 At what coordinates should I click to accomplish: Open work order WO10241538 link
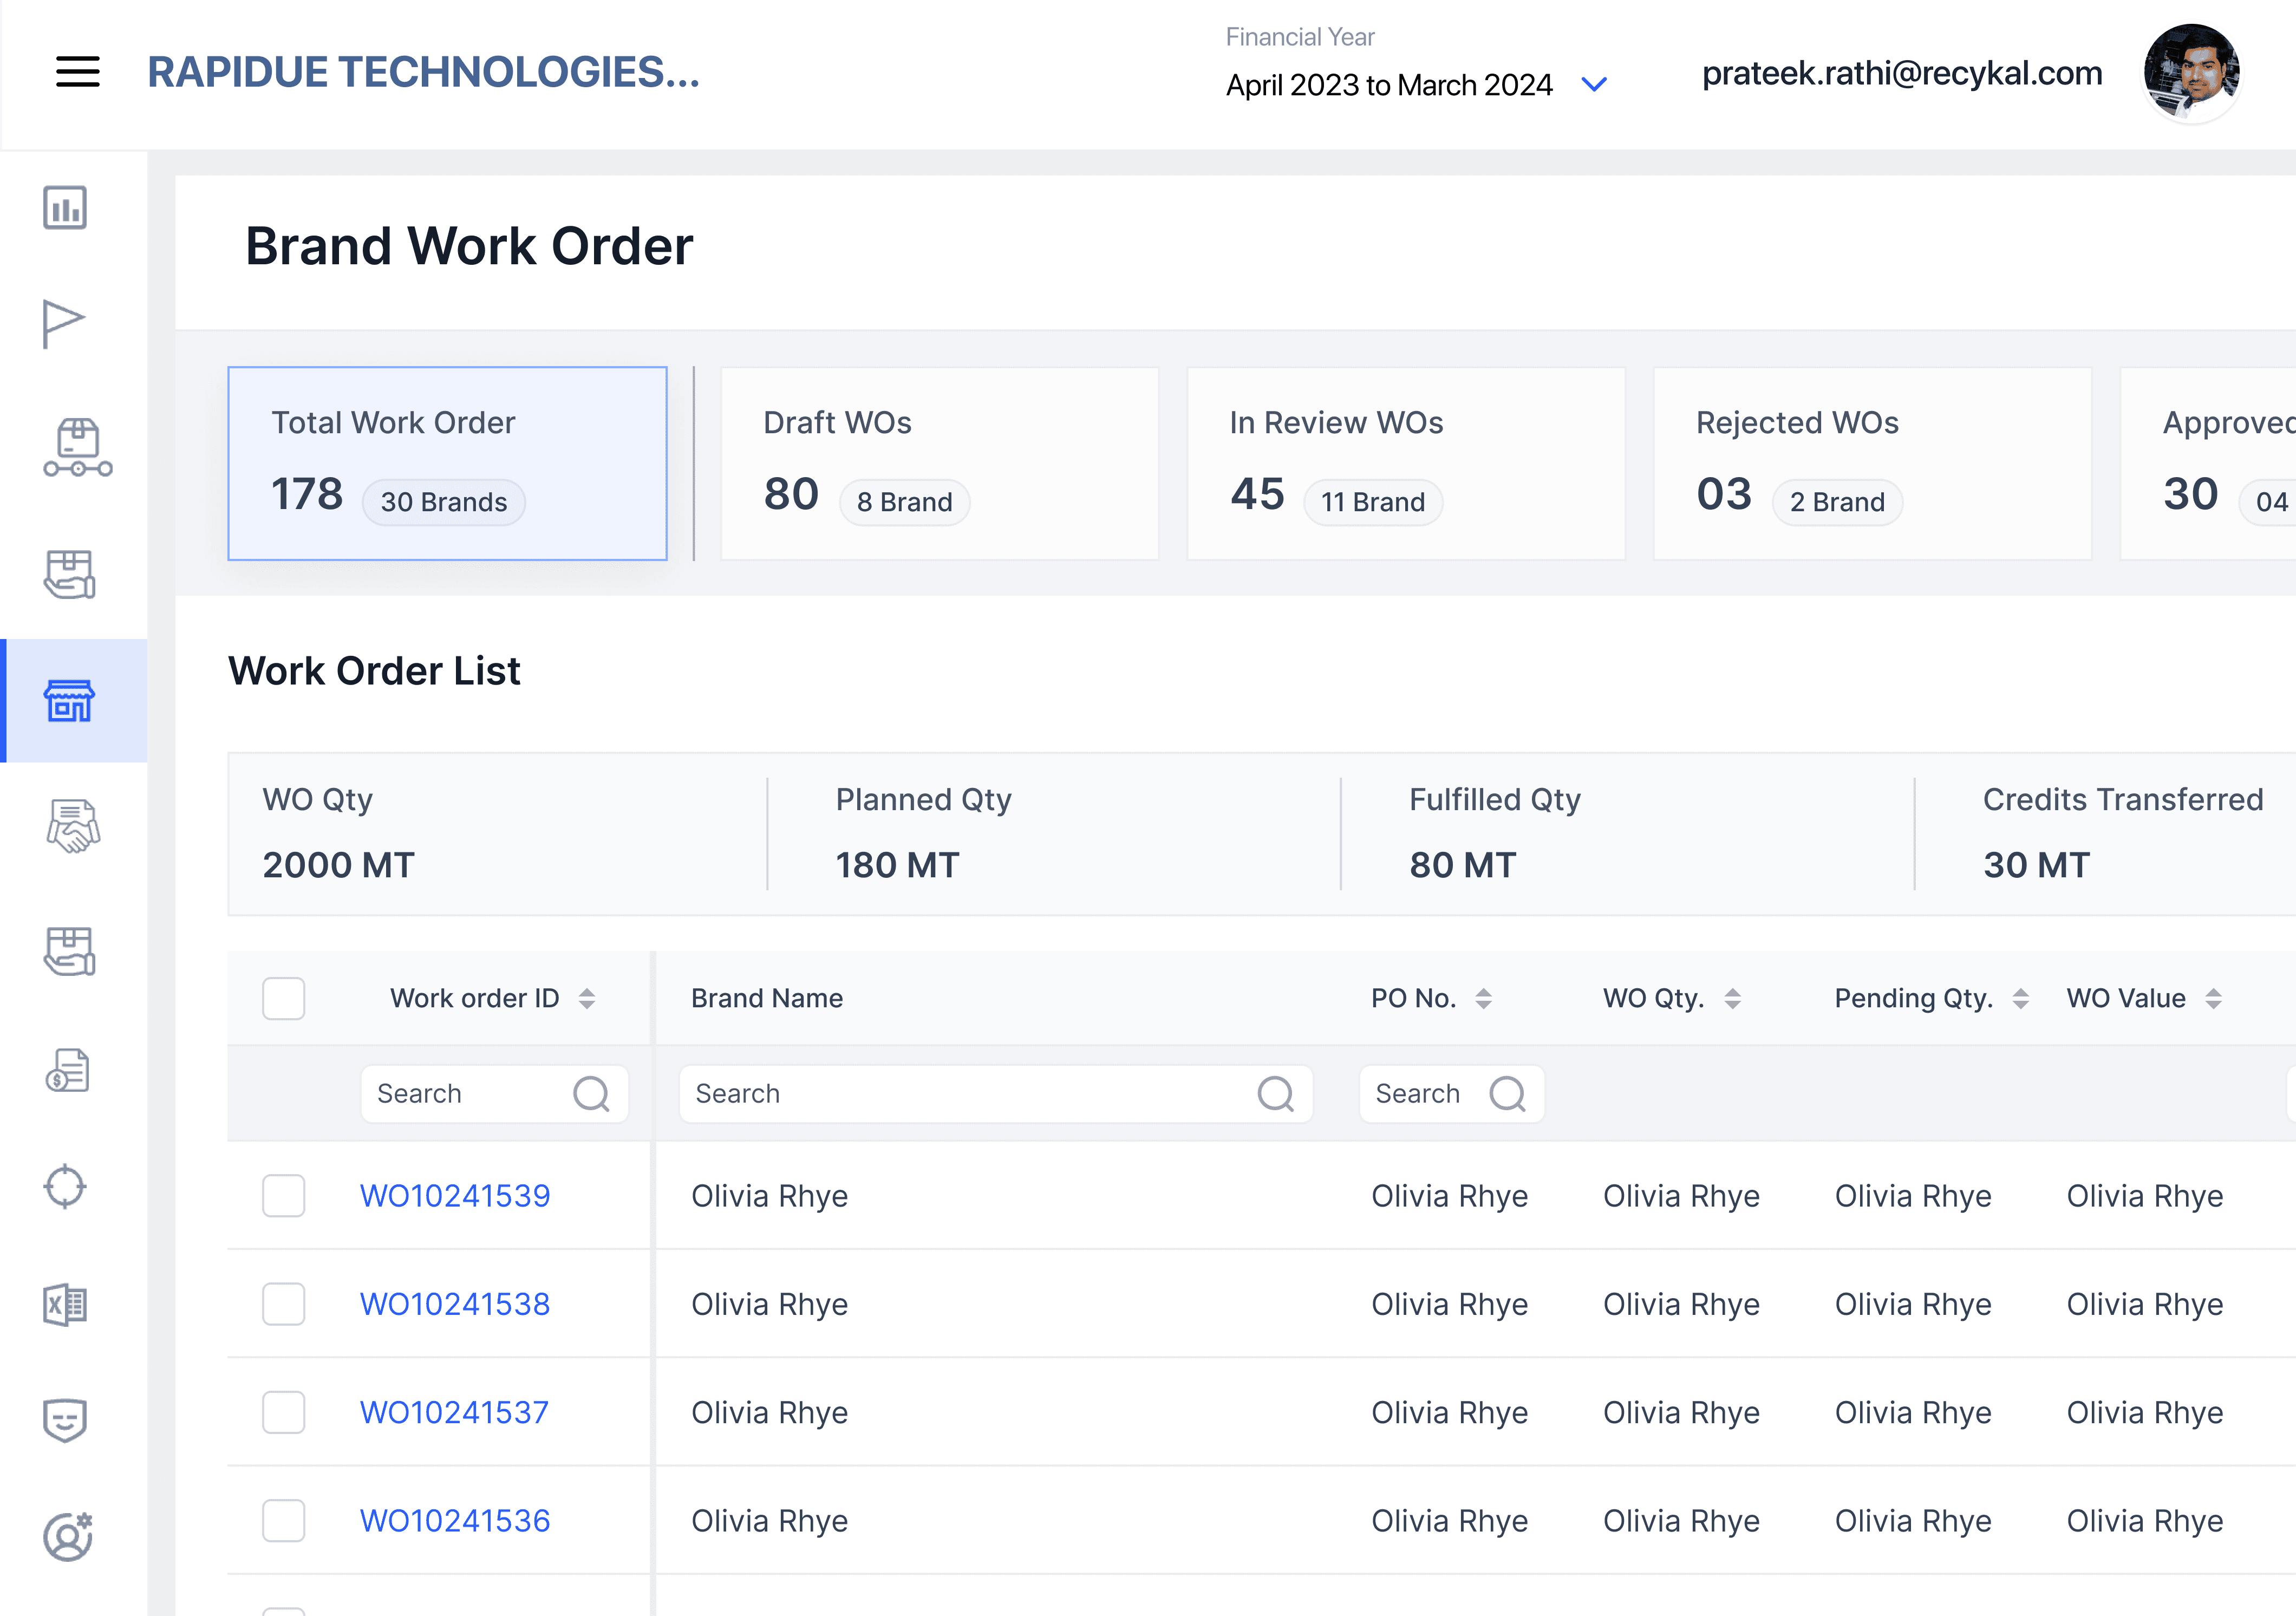(x=455, y=1304)
